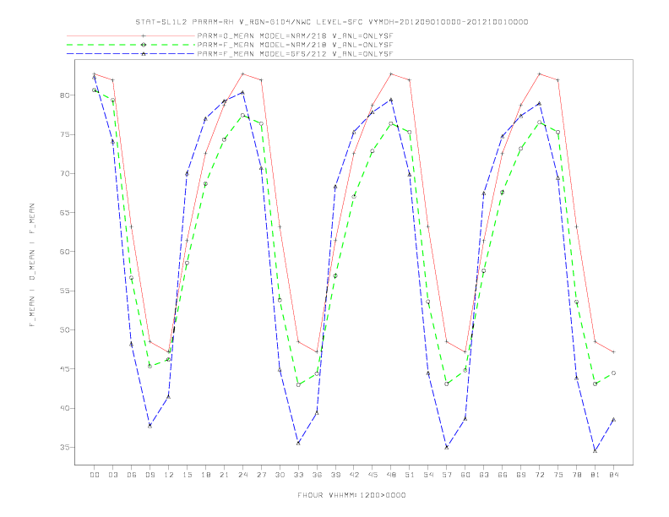This screenshot has height=517, width=669.
Task: Click the x-axis tick label 75
Action: coord(558,475)
